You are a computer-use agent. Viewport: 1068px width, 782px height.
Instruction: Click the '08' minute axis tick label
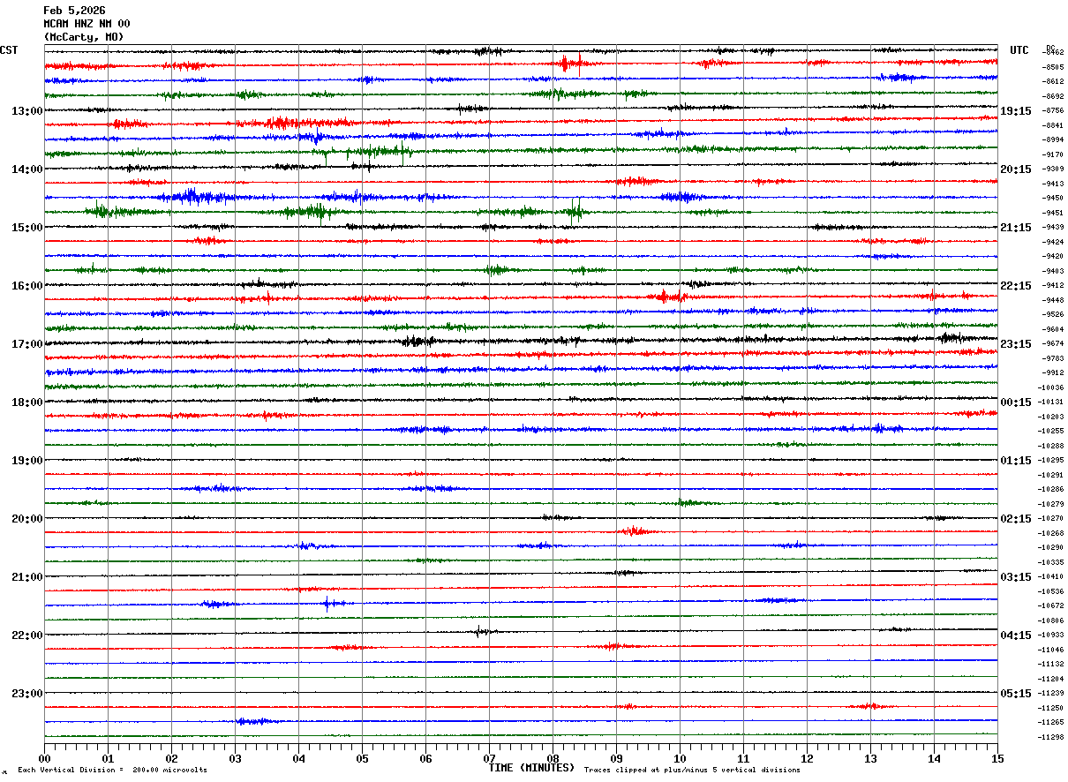[553, 758]
